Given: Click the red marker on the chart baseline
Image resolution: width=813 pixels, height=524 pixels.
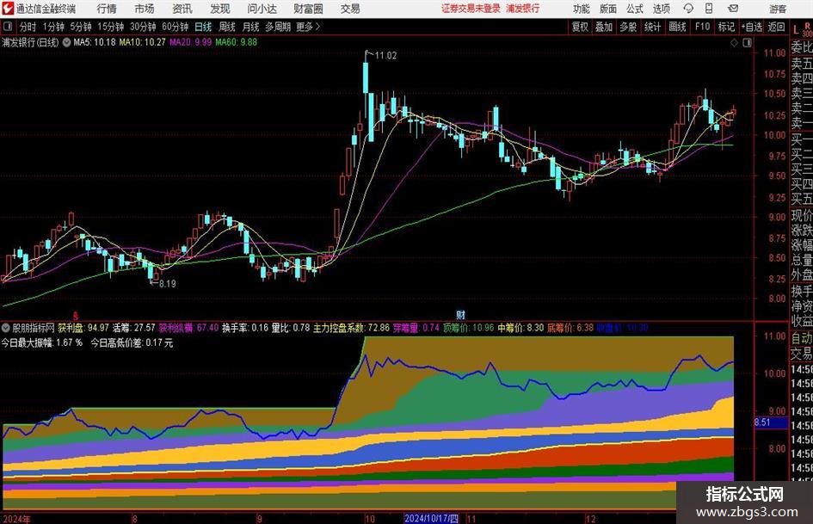Looking at the screenshot, I should pyautogui.click(x=75, y=315).
